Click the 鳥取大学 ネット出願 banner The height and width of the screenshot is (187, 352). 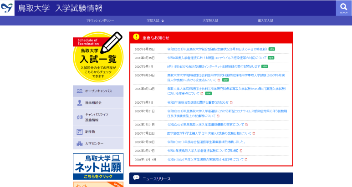98,167
